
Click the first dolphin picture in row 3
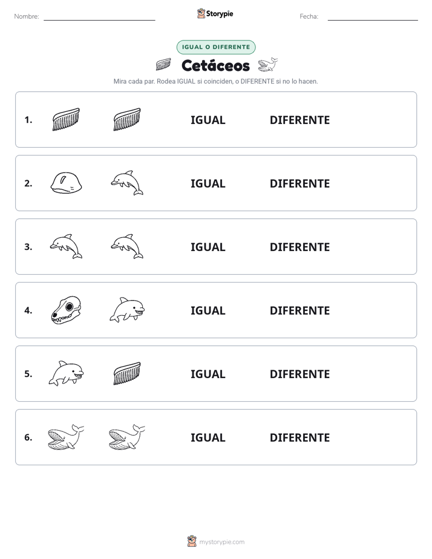(67, 246)
